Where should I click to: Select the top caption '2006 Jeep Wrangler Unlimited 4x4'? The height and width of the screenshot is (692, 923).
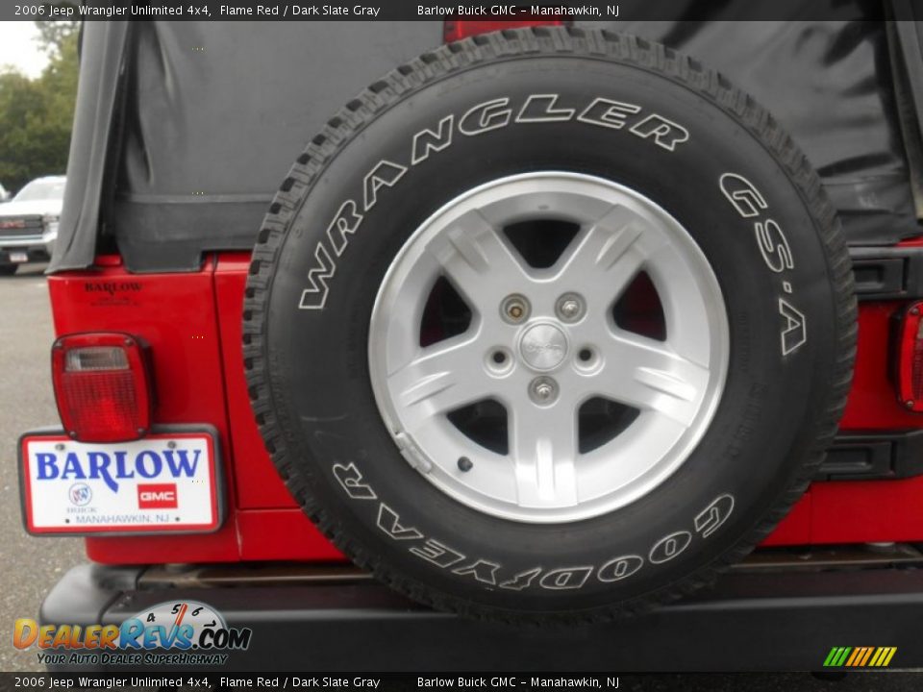pos(112,11)
